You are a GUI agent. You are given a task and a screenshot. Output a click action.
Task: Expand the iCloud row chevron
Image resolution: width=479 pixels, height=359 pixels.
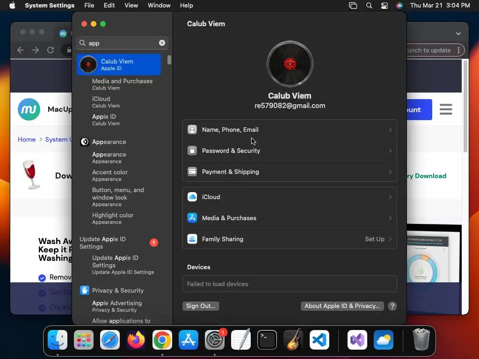click(390, 197)
